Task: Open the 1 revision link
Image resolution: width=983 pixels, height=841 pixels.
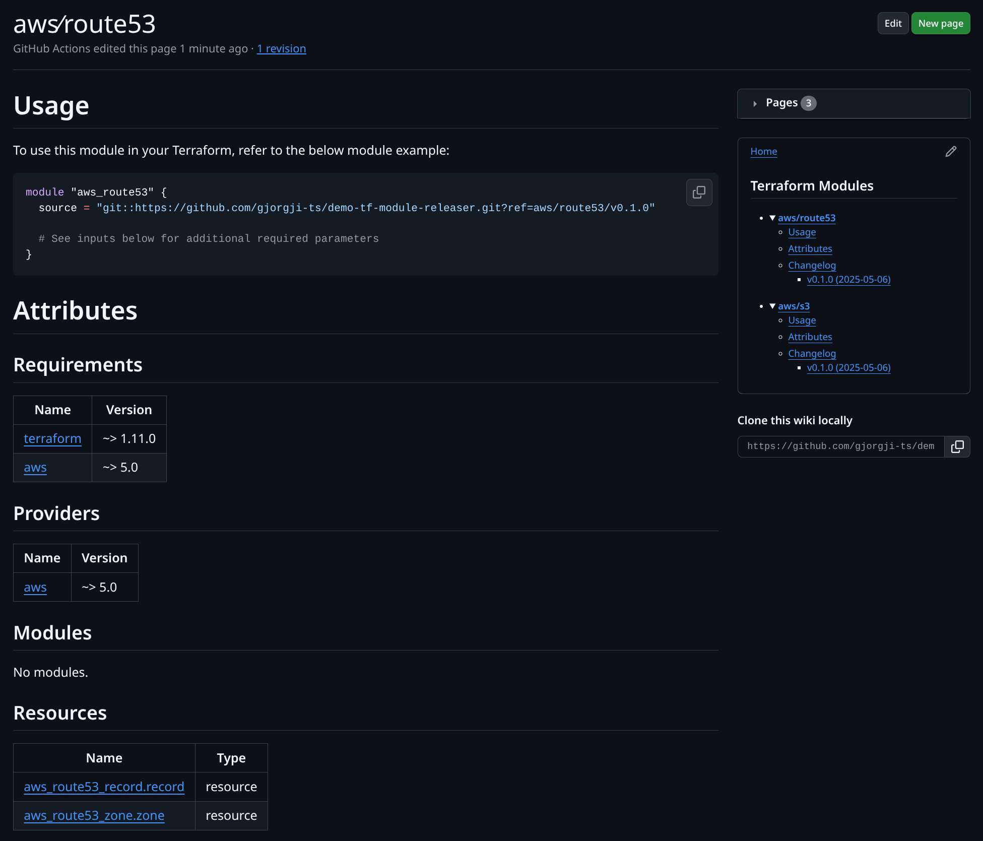Action: click(281, 49)
